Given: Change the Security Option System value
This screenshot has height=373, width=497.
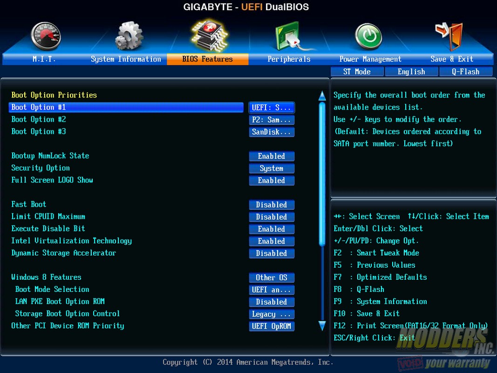Looking at the screenshot, I should pyautogui.click(x=272, y=168).
